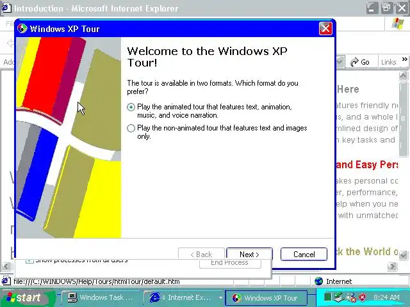Click the horizontal scroll-left arrow in Internet Explorer
The height and width of the screenshot is (307, 410).
(x=6, y=266)
